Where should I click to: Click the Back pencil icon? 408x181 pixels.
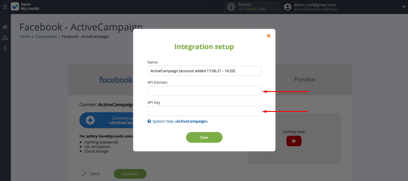84,174
